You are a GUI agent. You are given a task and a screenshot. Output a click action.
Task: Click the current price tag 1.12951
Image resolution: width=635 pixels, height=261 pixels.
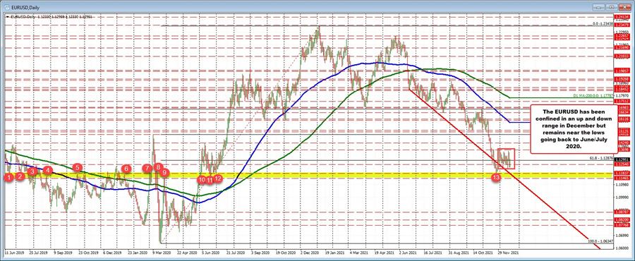click(622, 160)
